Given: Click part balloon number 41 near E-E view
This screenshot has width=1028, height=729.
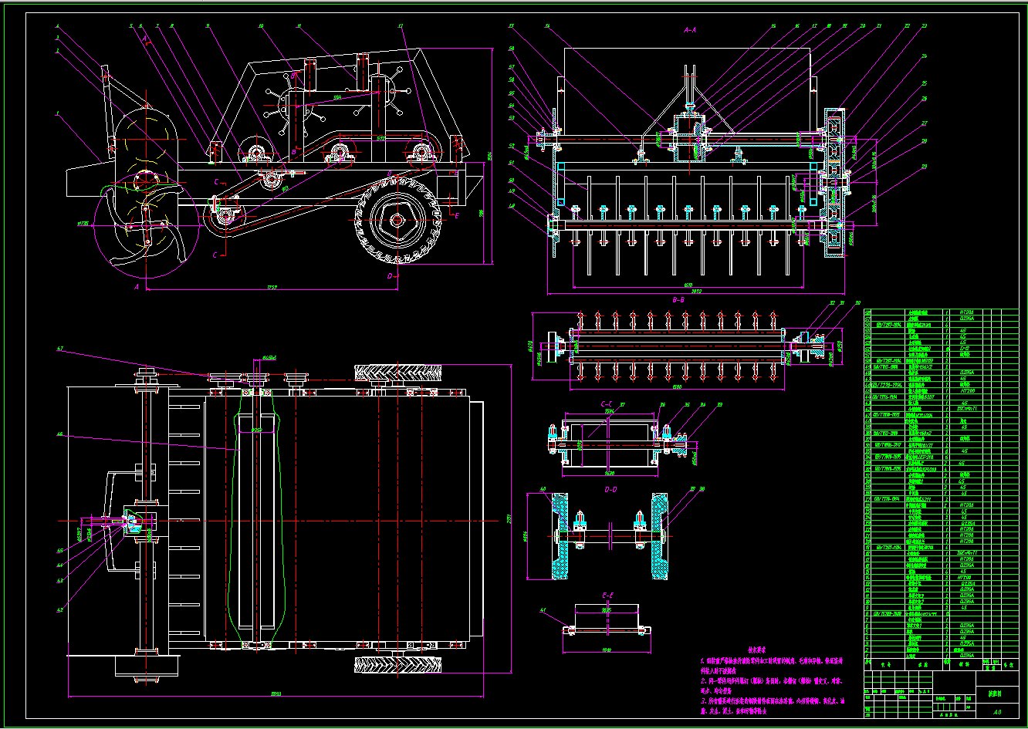Looking at the screenshot, I should point(542,610).
